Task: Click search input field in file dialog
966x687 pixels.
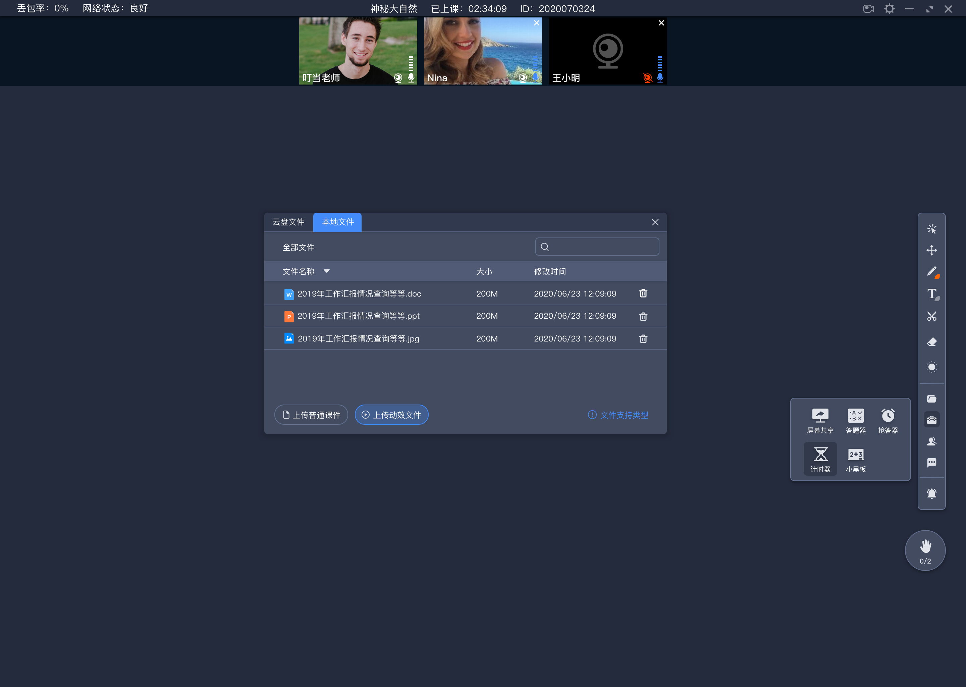Action: 597,247
